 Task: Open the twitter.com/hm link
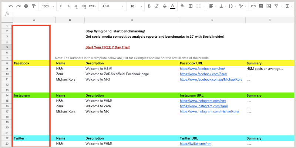[x=196, y=144]
